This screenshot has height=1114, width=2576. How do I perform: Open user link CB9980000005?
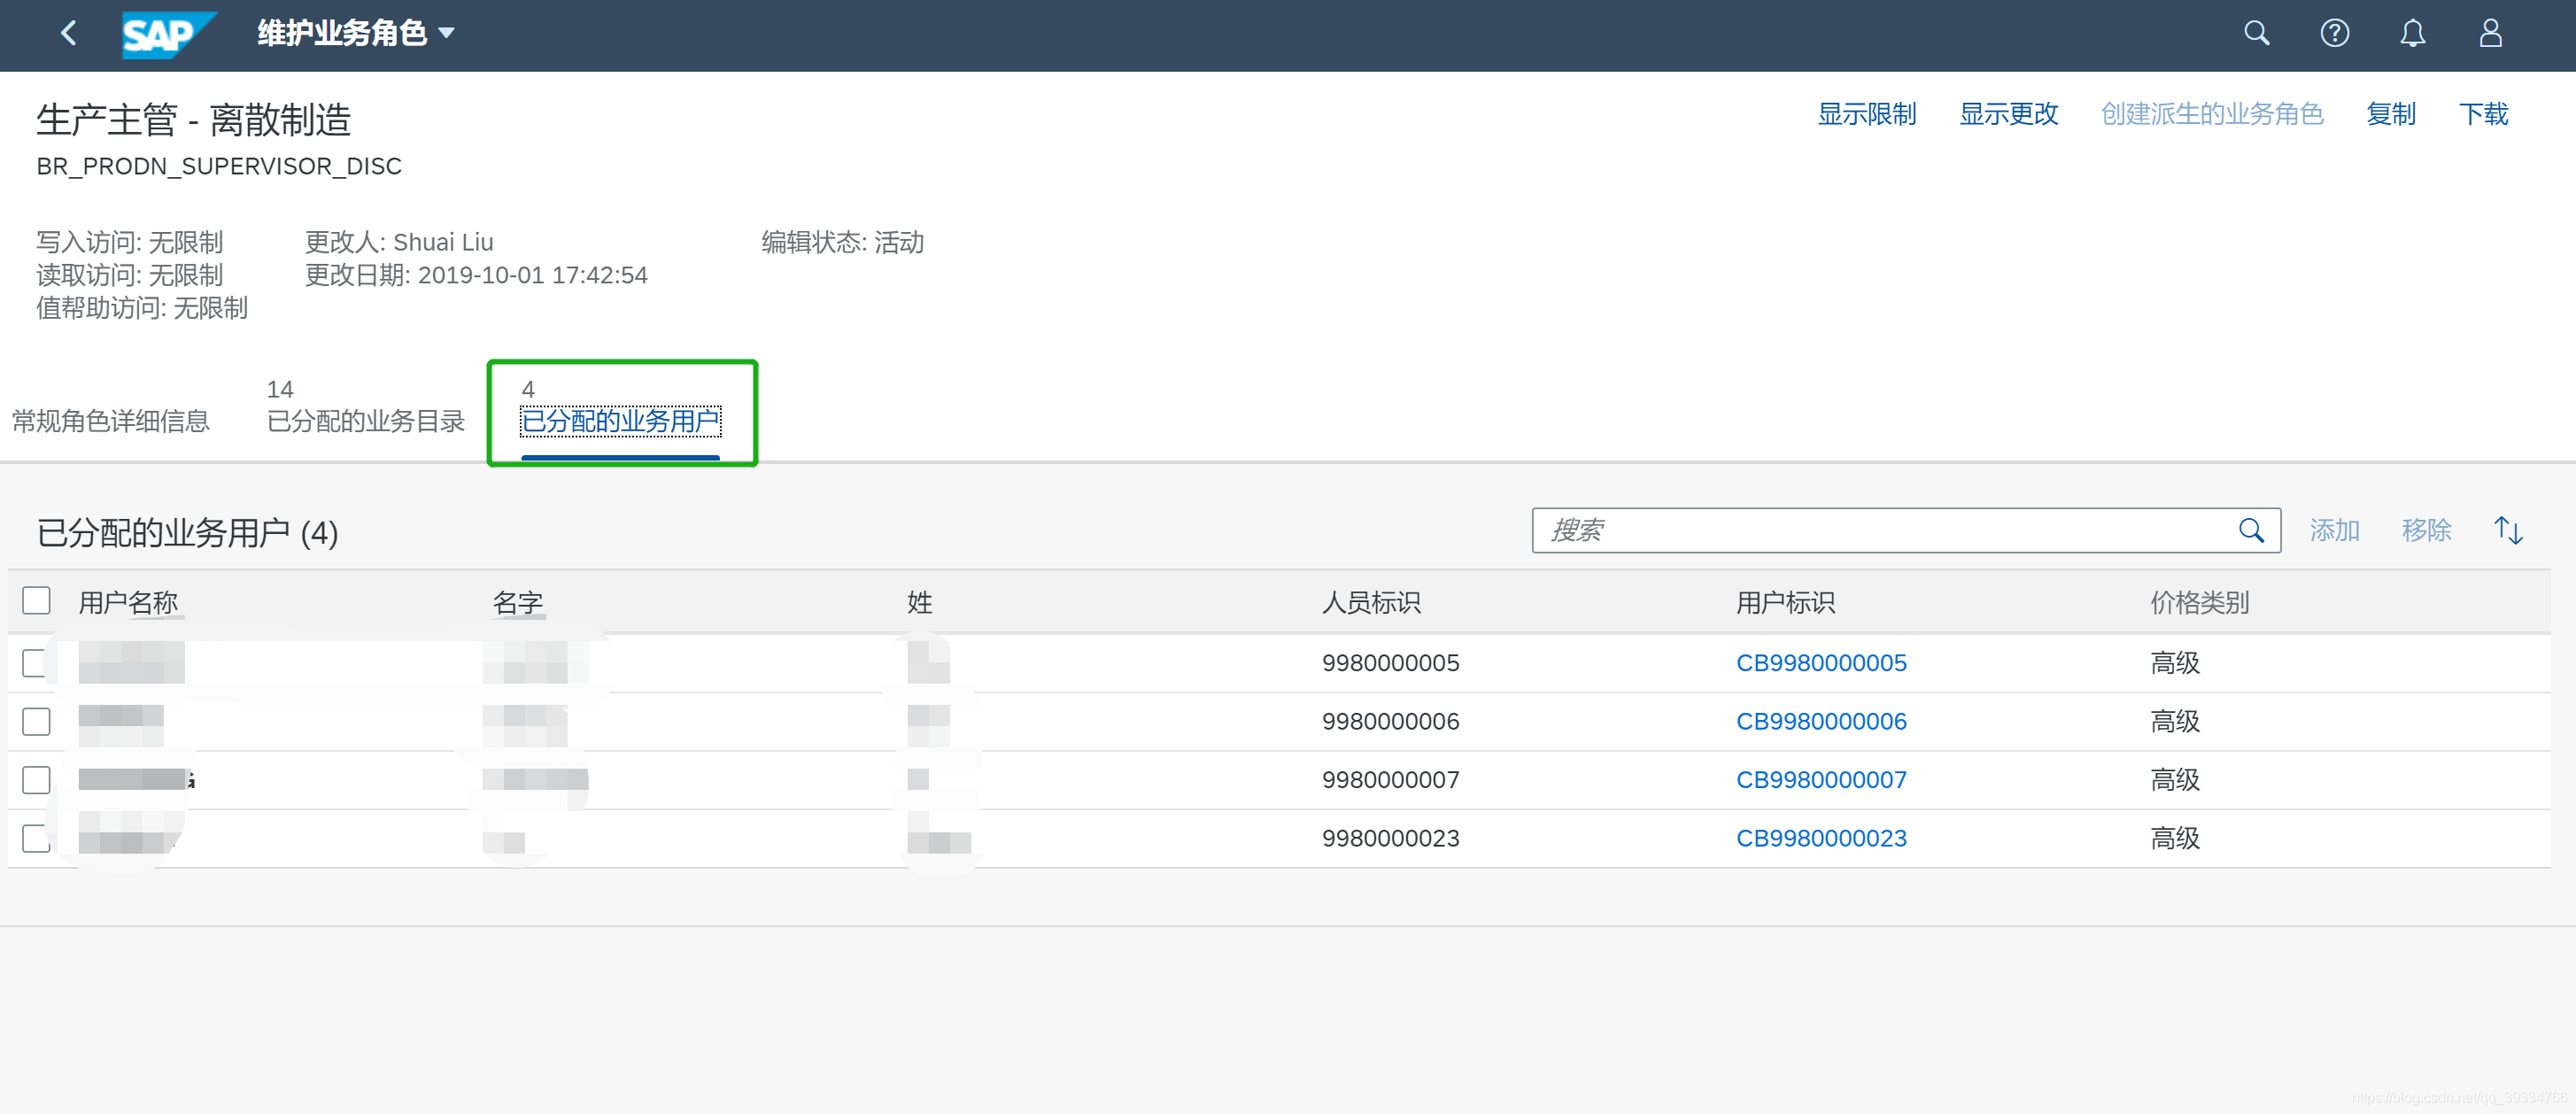tap(1821, 663)
